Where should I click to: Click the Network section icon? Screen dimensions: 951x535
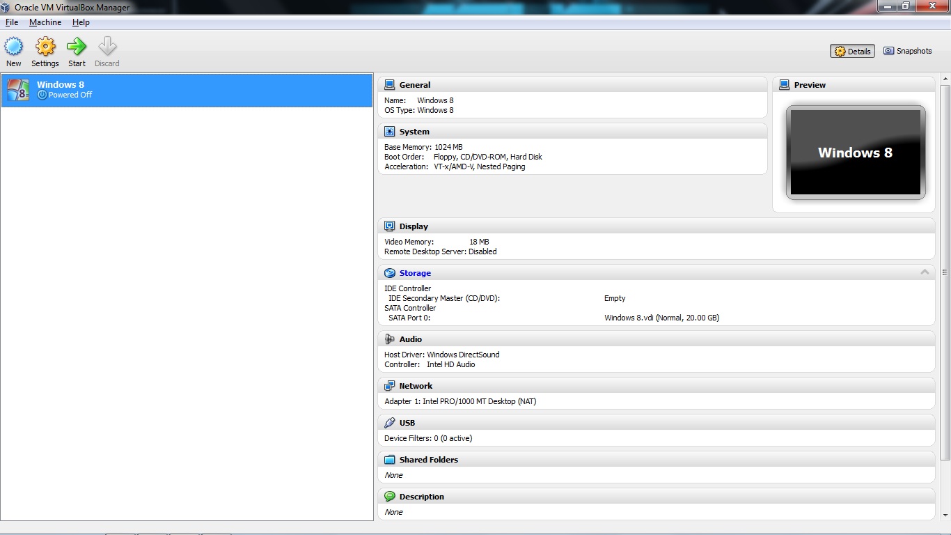pos(389,386)
